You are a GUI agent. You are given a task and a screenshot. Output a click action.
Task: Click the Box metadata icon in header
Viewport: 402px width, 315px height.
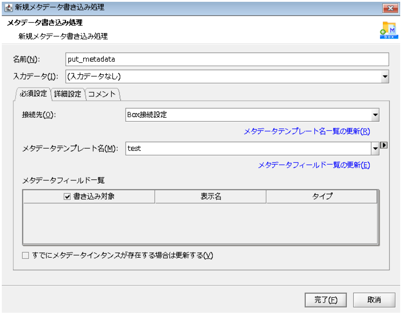388,30
